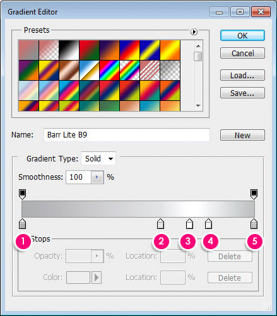Viewport: 277px width, 316px height.
Task: Click the color stop Location field
Action: 173,278
